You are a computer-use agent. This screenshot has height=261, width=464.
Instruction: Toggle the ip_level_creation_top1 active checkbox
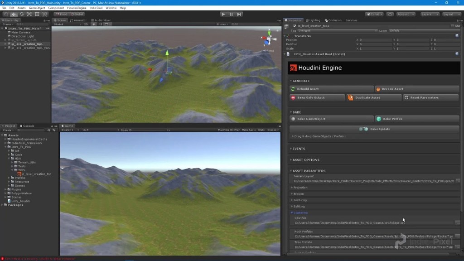click(294, 26)
